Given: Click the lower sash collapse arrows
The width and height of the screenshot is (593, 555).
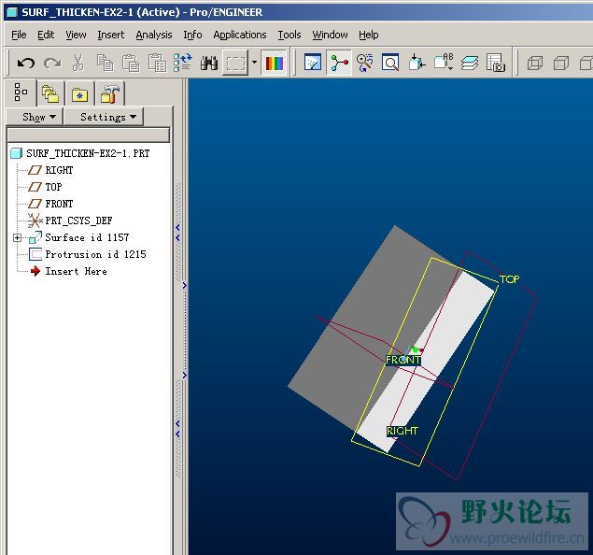Looking at the screenshot, I should point(177,429).
